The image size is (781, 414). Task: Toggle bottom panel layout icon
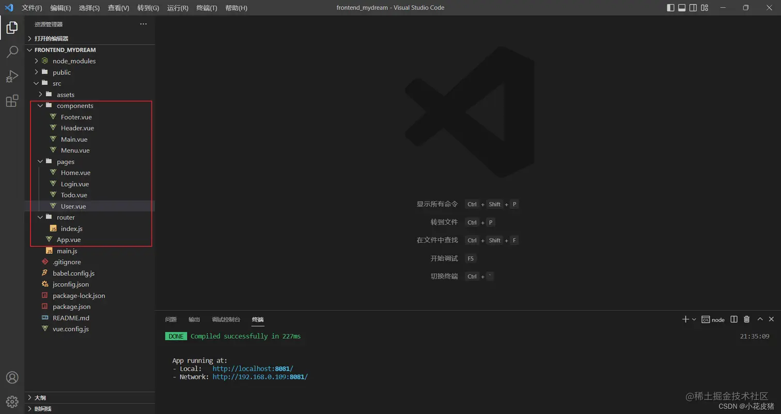coord(682,8)
